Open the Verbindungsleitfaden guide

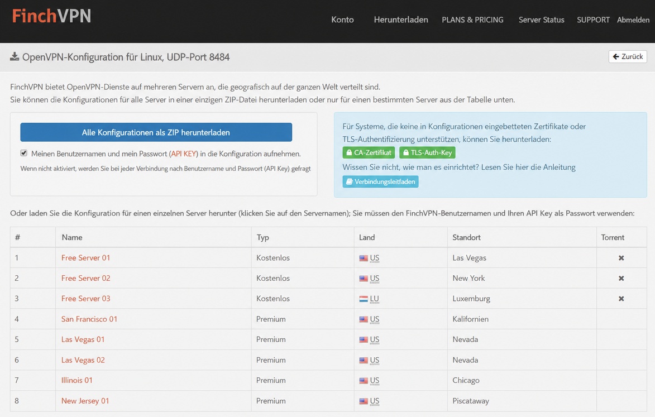(381, 181)
